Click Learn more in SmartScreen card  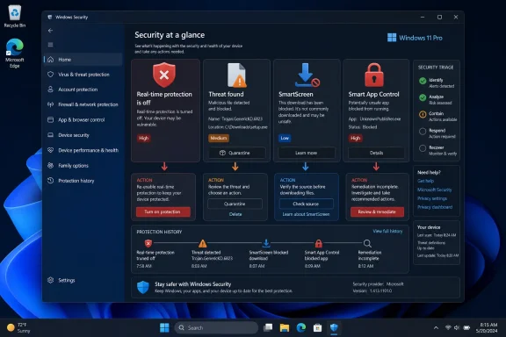(307, 153)
